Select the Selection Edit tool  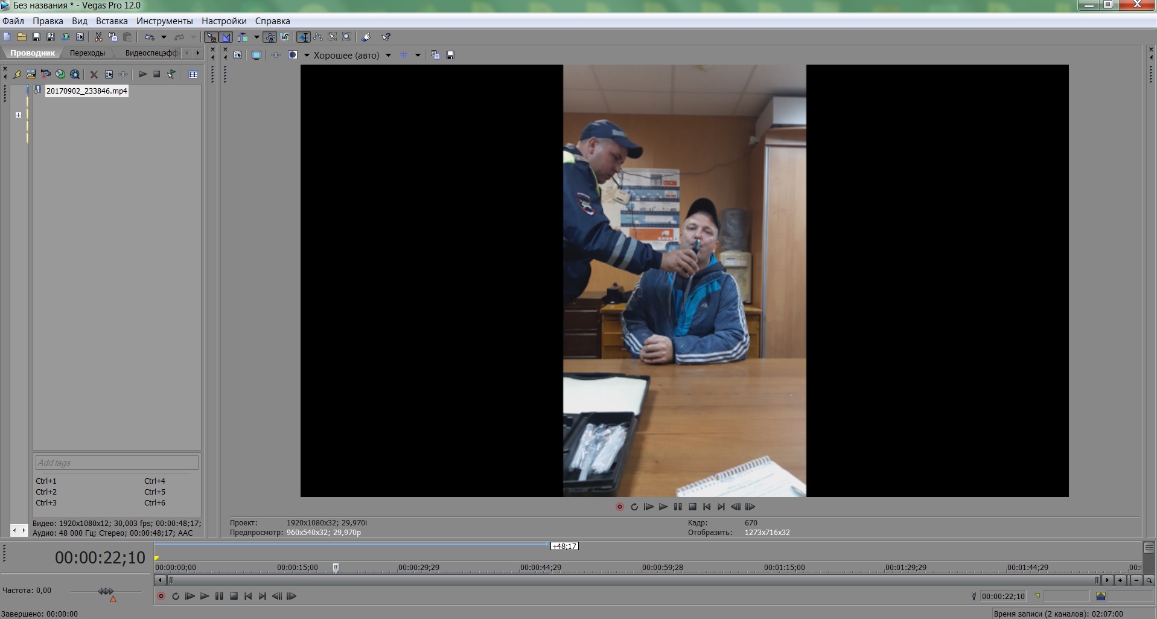click(332, 37)
